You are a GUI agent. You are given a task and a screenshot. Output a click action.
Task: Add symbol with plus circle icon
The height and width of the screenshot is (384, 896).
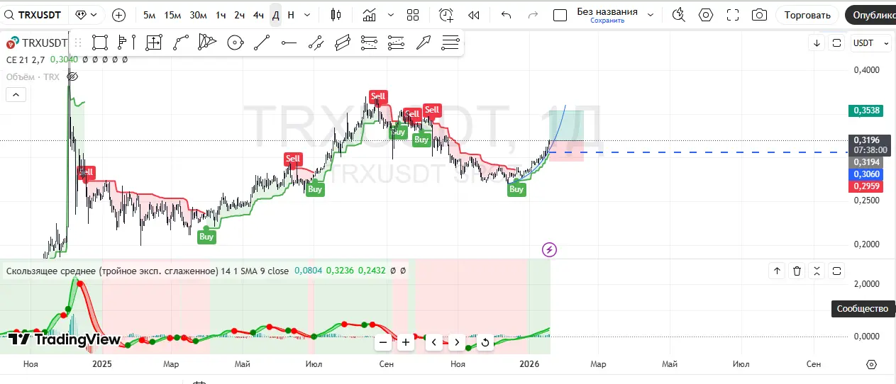[118, 15]
